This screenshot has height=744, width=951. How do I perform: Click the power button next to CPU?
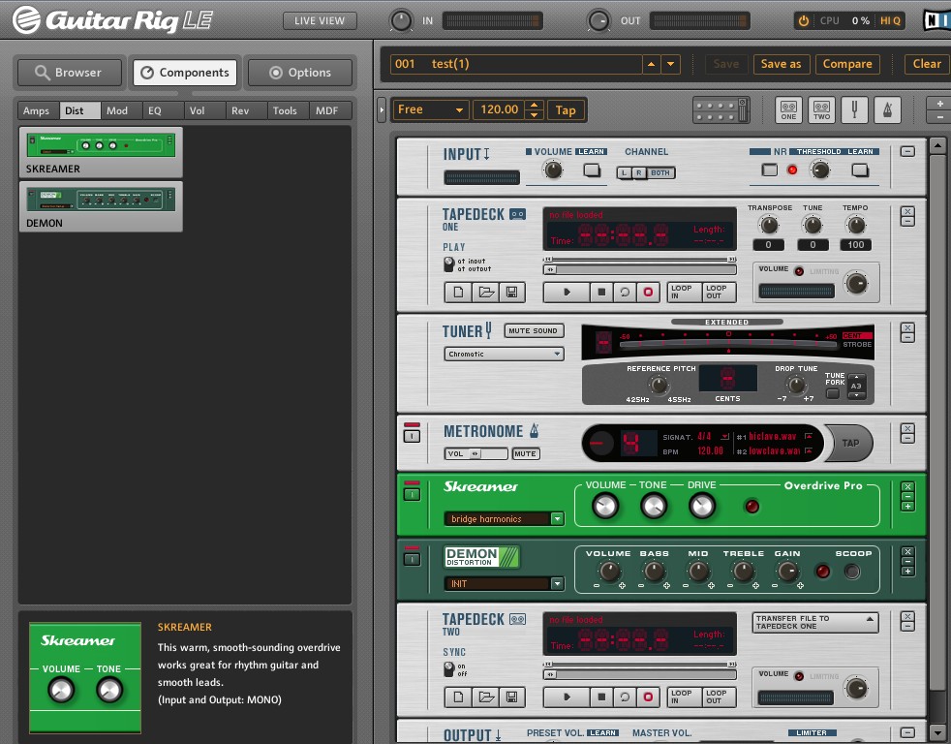pos(804,20)
